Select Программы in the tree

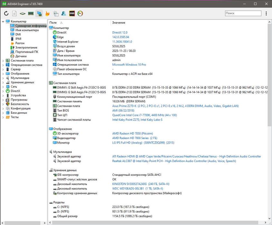pyautogui.click(x=19, y=100)
